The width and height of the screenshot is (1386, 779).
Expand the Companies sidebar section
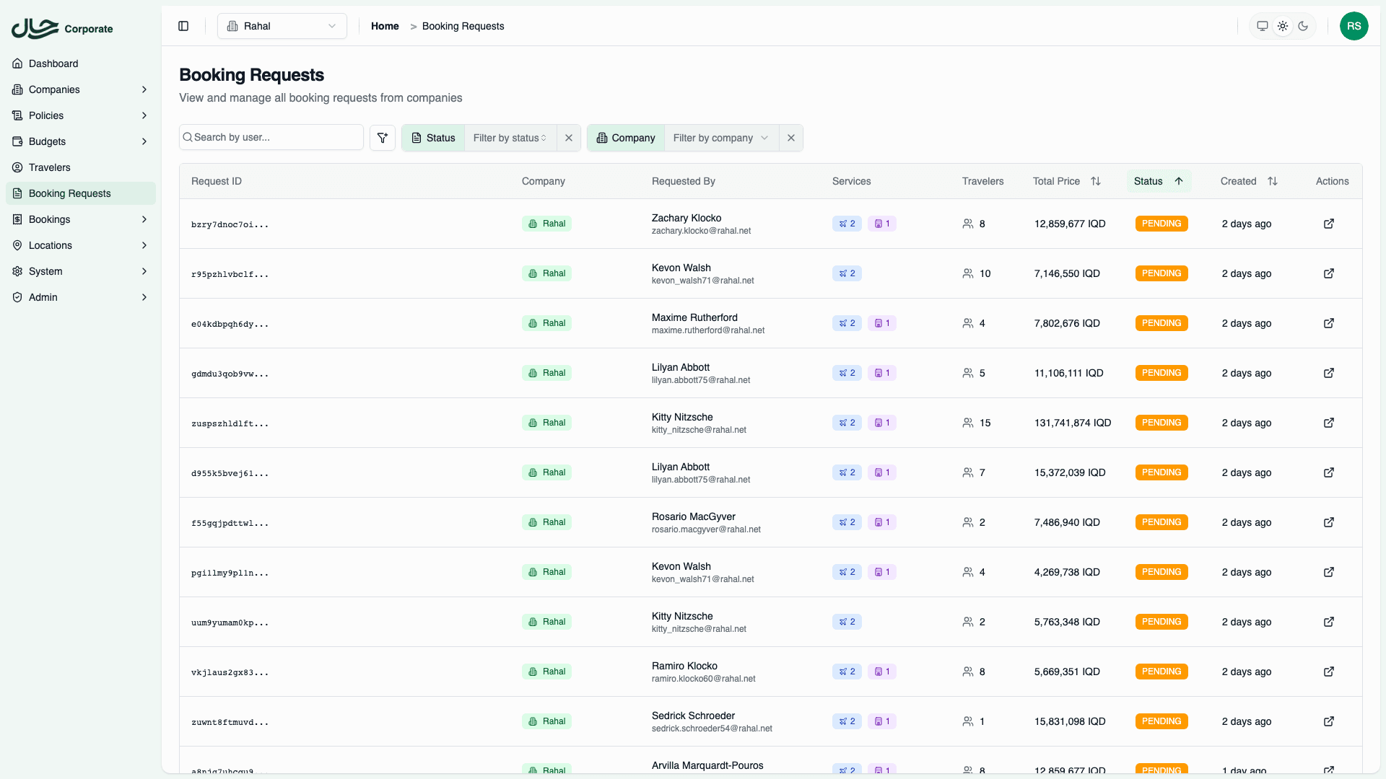(x=54, y=89)
